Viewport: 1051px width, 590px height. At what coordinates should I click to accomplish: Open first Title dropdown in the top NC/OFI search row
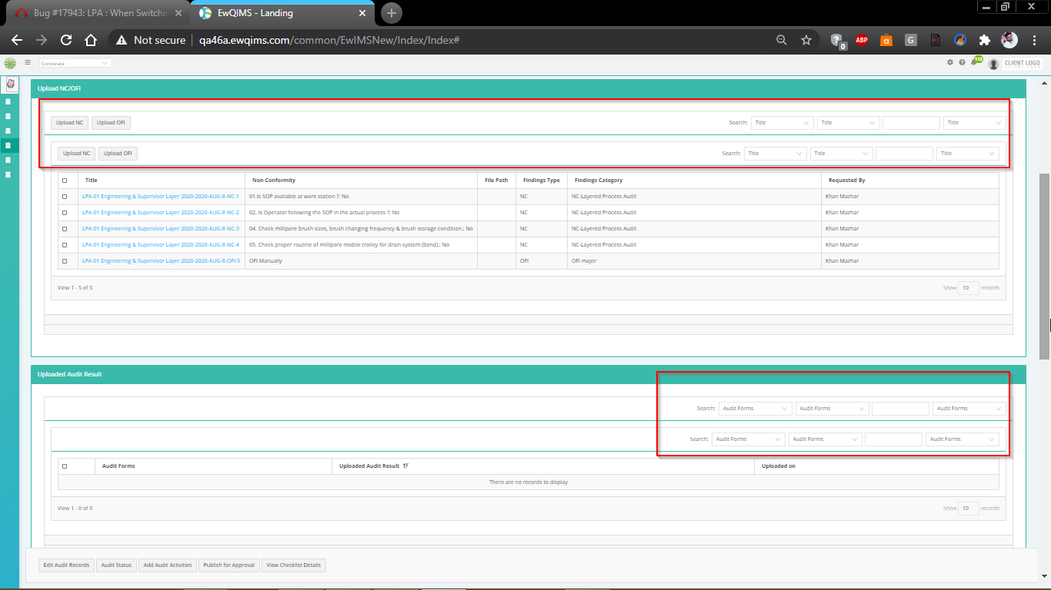click(x=782, y=122)
